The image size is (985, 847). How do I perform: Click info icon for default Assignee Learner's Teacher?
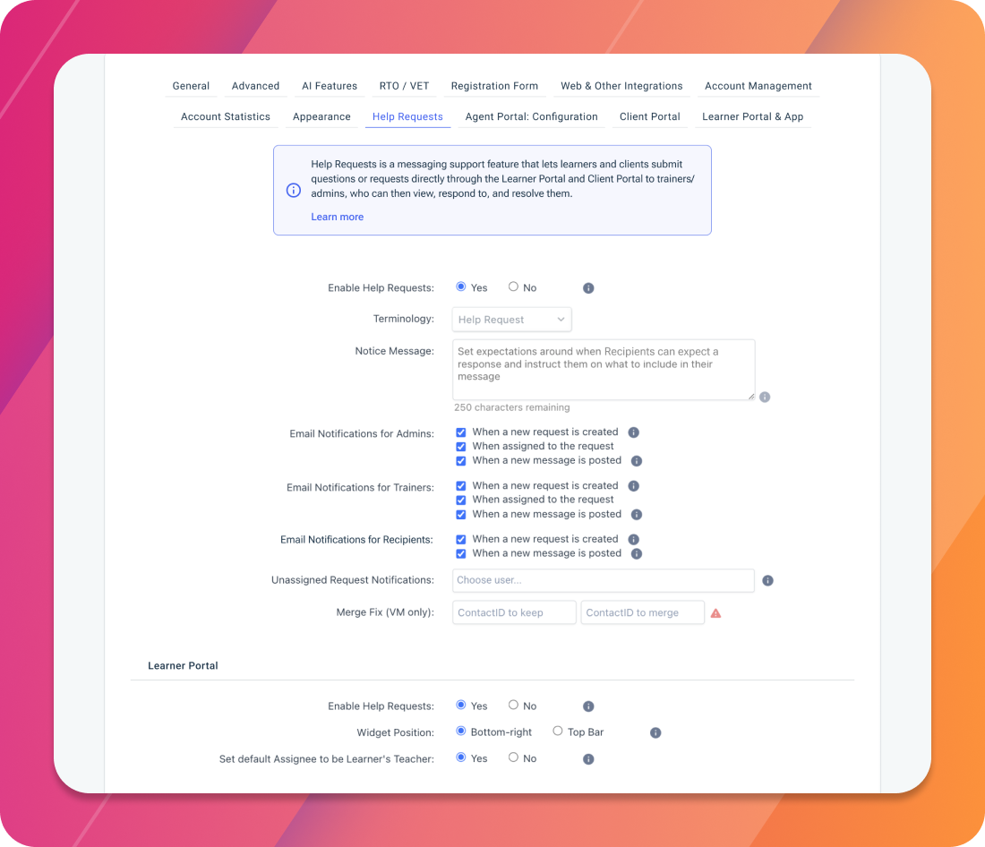tap(588, 759)
